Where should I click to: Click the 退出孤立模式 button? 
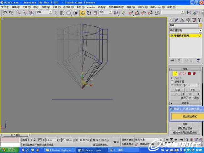(x=188, y=116)
